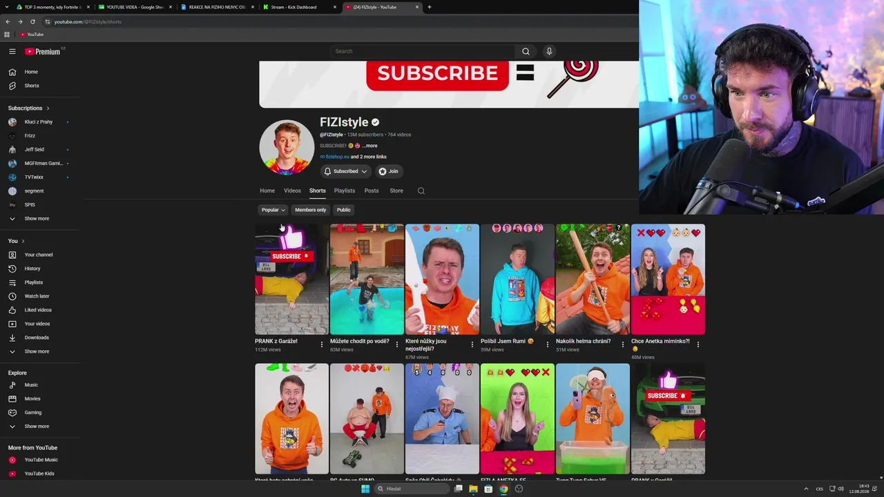Switch to the channel Posts tab
The height and width of the screenshot is (497, 884).
coord(372,191)
